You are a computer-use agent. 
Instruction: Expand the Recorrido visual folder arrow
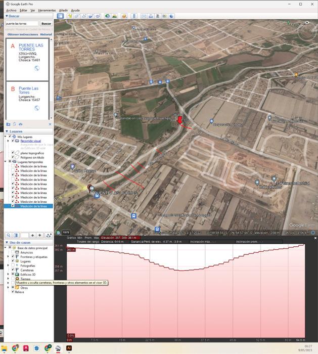tap(8, 141)
